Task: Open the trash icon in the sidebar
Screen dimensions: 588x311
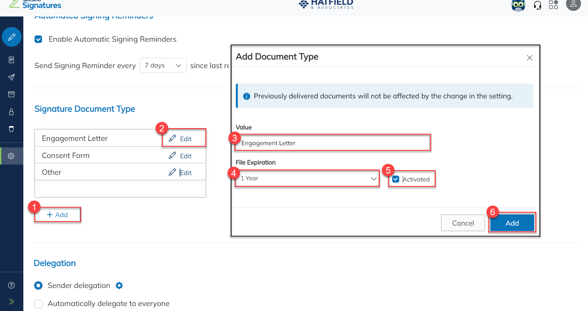Action: tap(12, 129)
